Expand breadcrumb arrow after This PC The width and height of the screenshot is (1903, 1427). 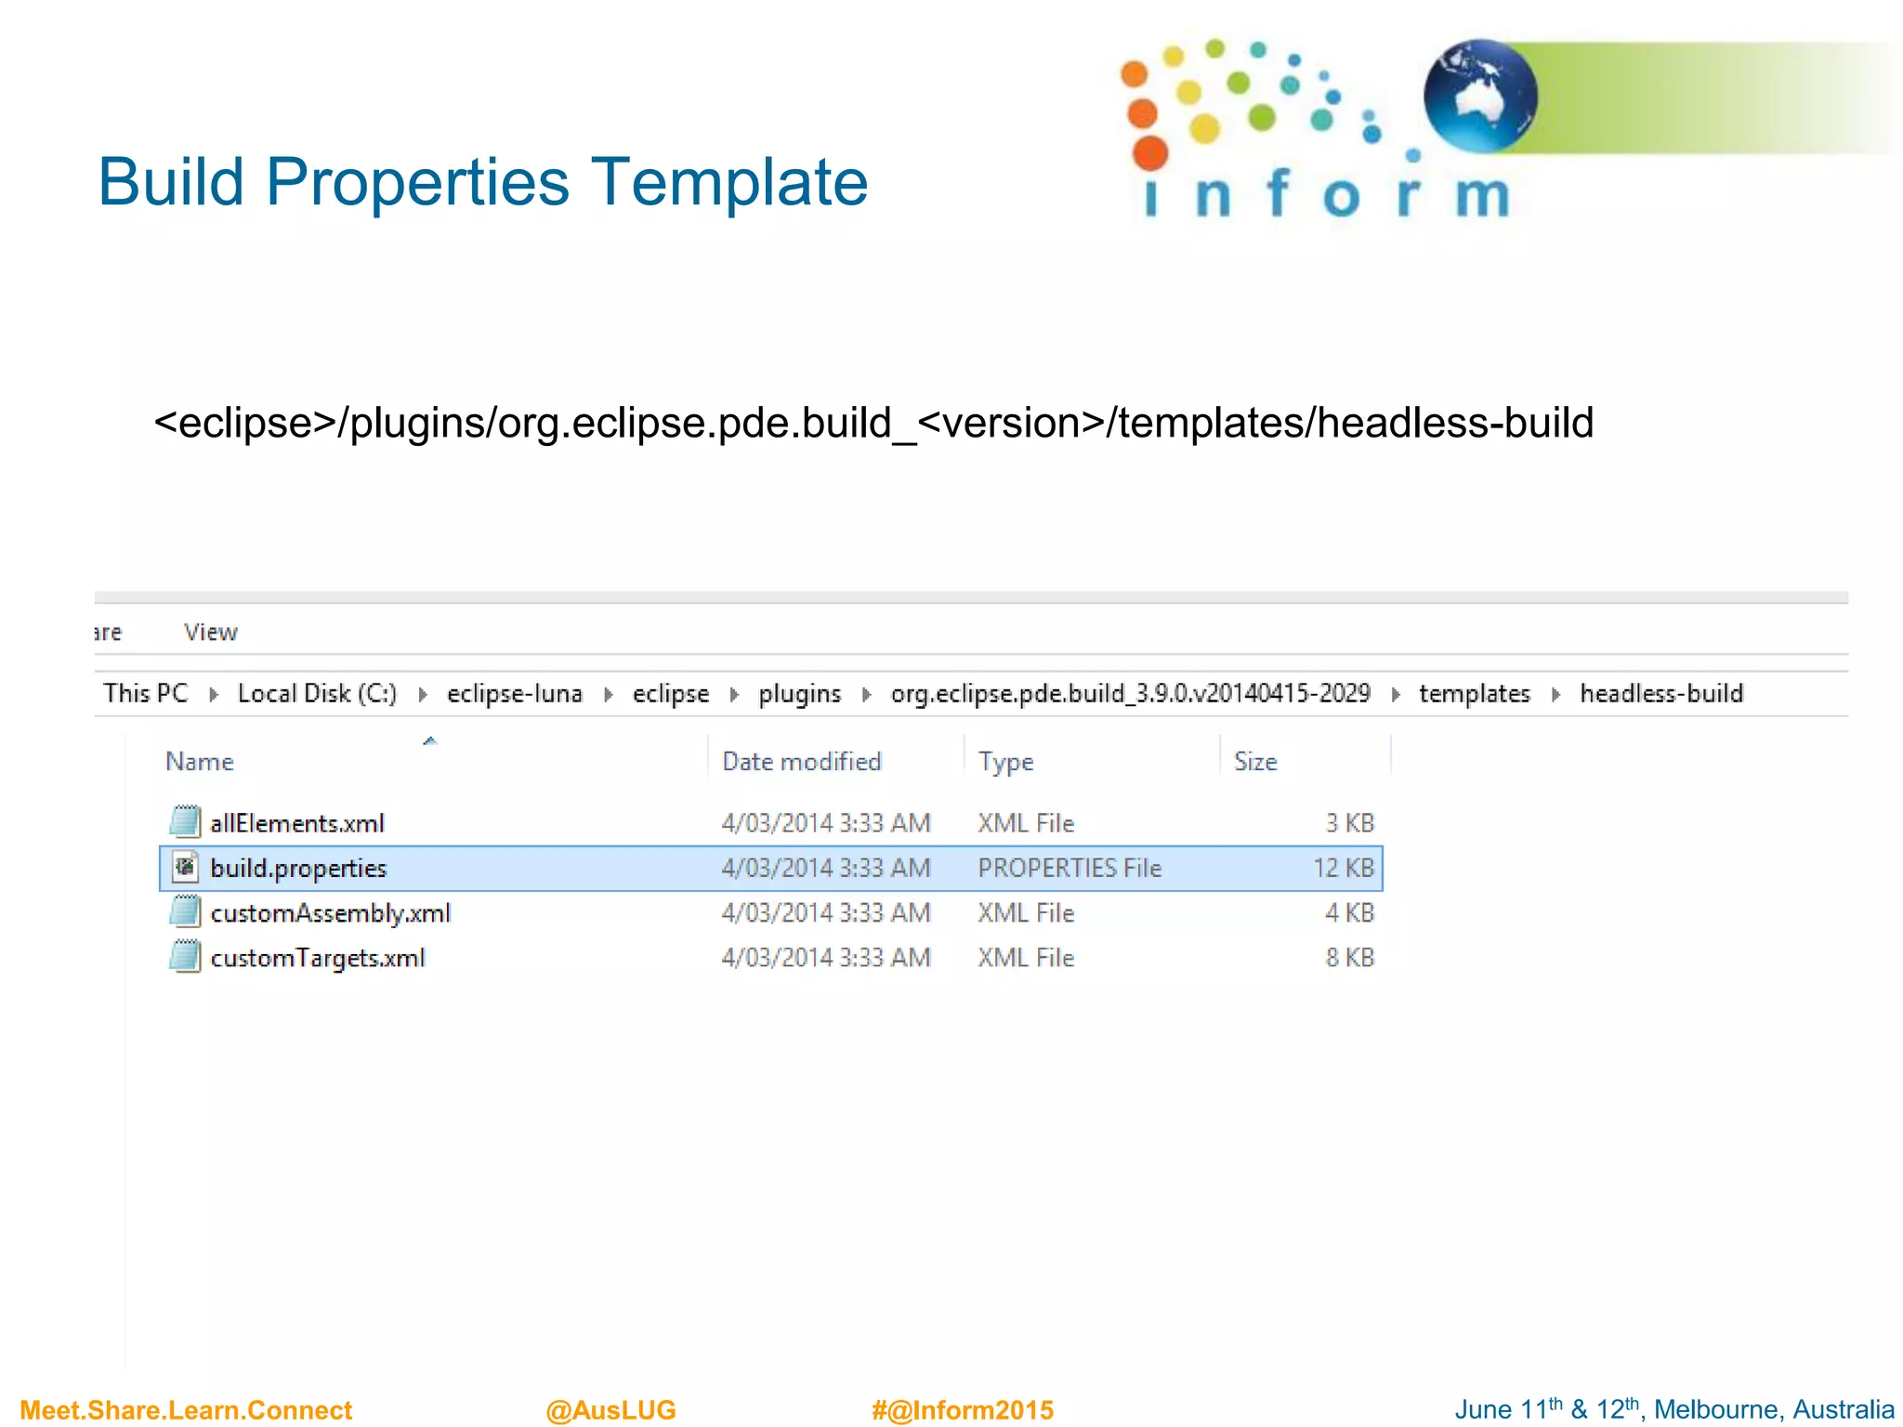[x=214, y=694]
